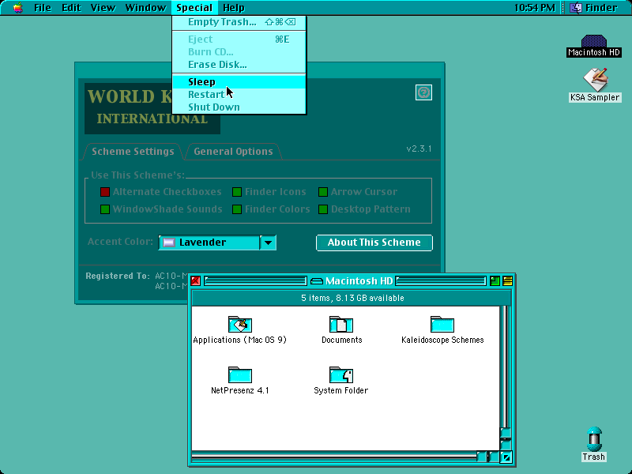The image size is (632, 474).
Task: Click the "5 items, 8.13 GB available" status text
Action: pyautogui.click(x=352, y=298)
